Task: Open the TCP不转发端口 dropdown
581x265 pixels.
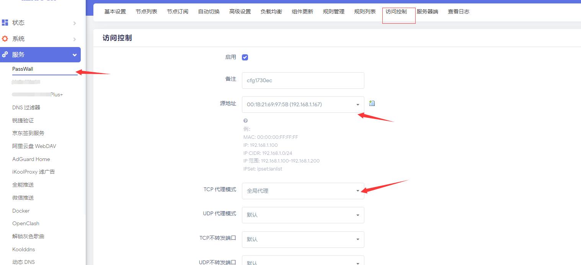Action: (303, 239)
